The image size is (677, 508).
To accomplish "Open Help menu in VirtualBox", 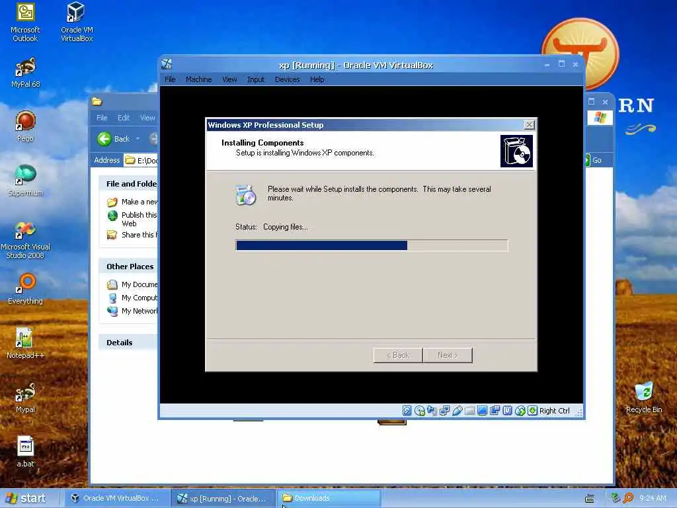I will point(317,79).
